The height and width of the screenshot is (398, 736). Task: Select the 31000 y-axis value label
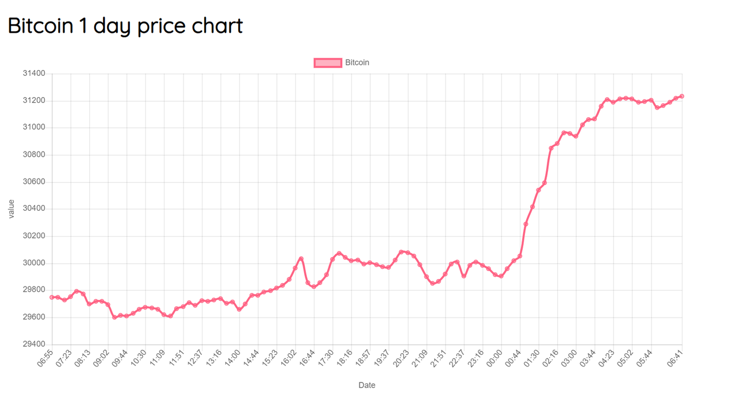pyautogui.click(x=33, y=127)
